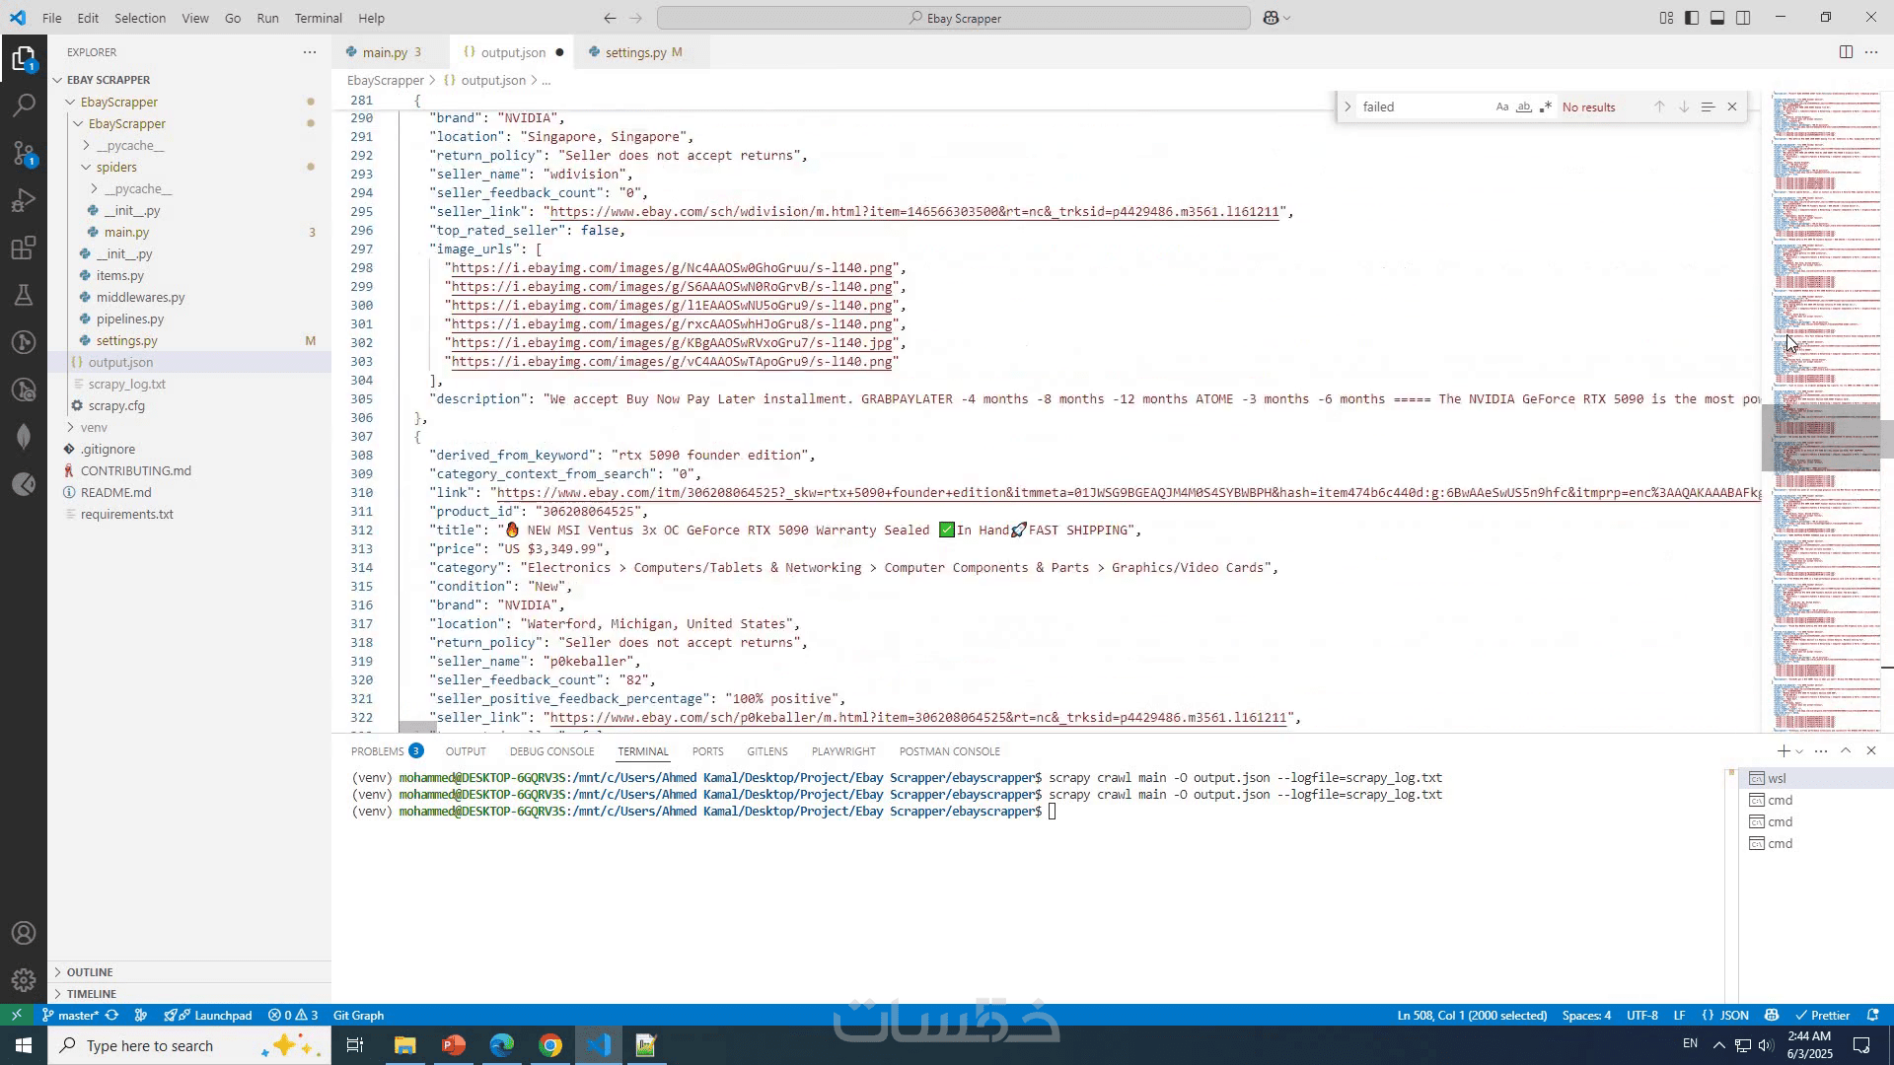
Task: Open the Search view in activity bar
Action: [x=24, y=105]
